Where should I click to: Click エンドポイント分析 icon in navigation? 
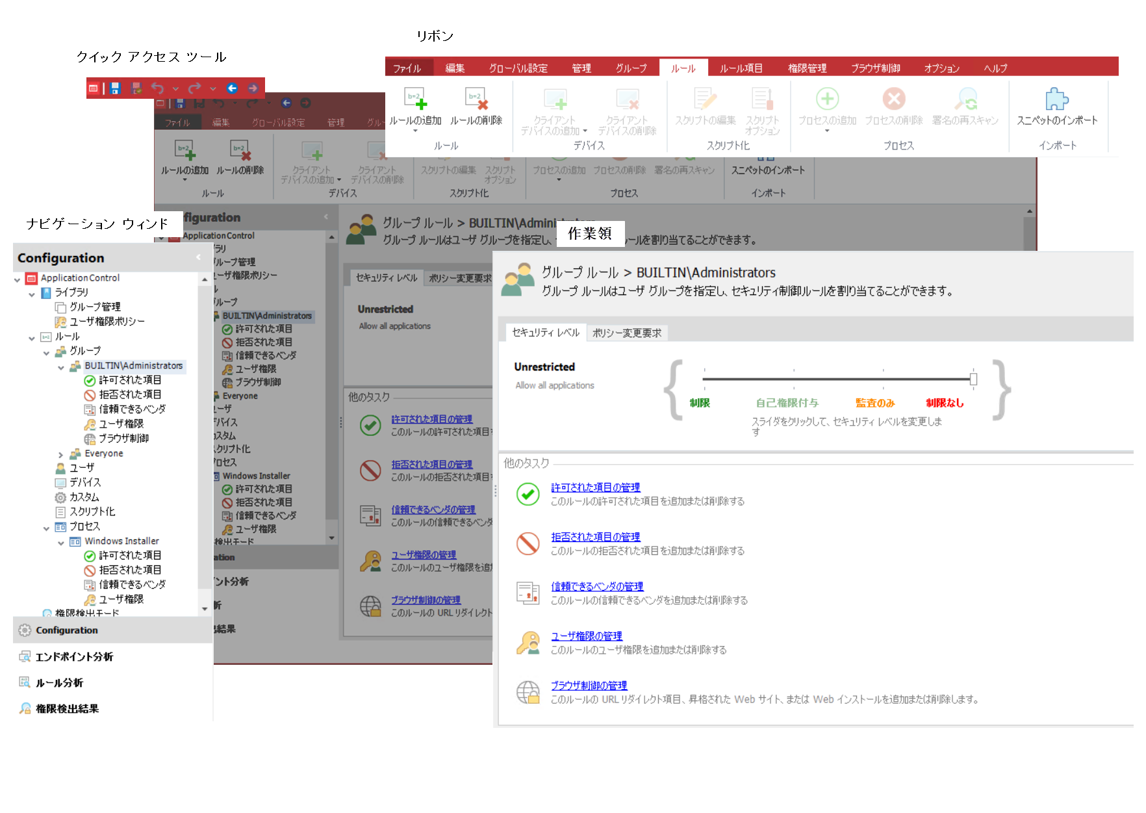click(x=25, y=656)
